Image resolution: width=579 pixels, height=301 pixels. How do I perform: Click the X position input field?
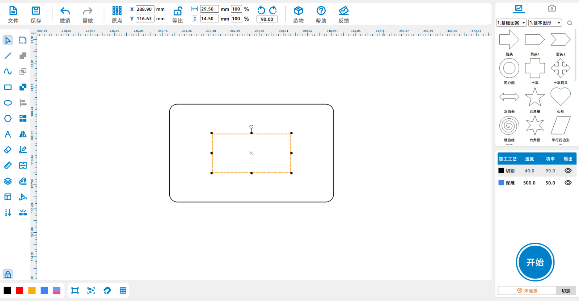[145, 9]
